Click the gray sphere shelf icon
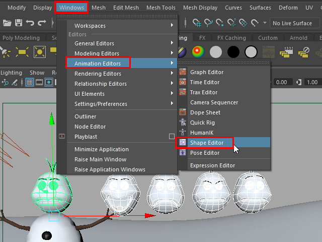This screenshot has width=322, height=242. pos(216,52)
